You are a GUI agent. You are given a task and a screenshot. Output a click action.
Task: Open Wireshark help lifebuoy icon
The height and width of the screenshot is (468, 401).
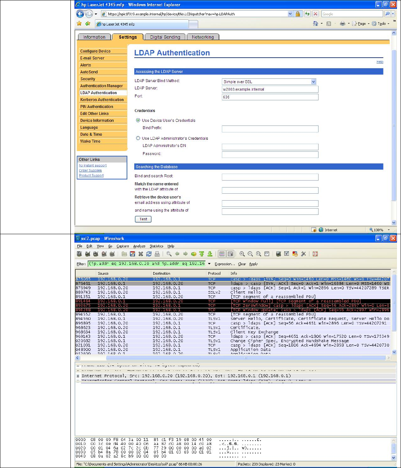coord(315,254)
